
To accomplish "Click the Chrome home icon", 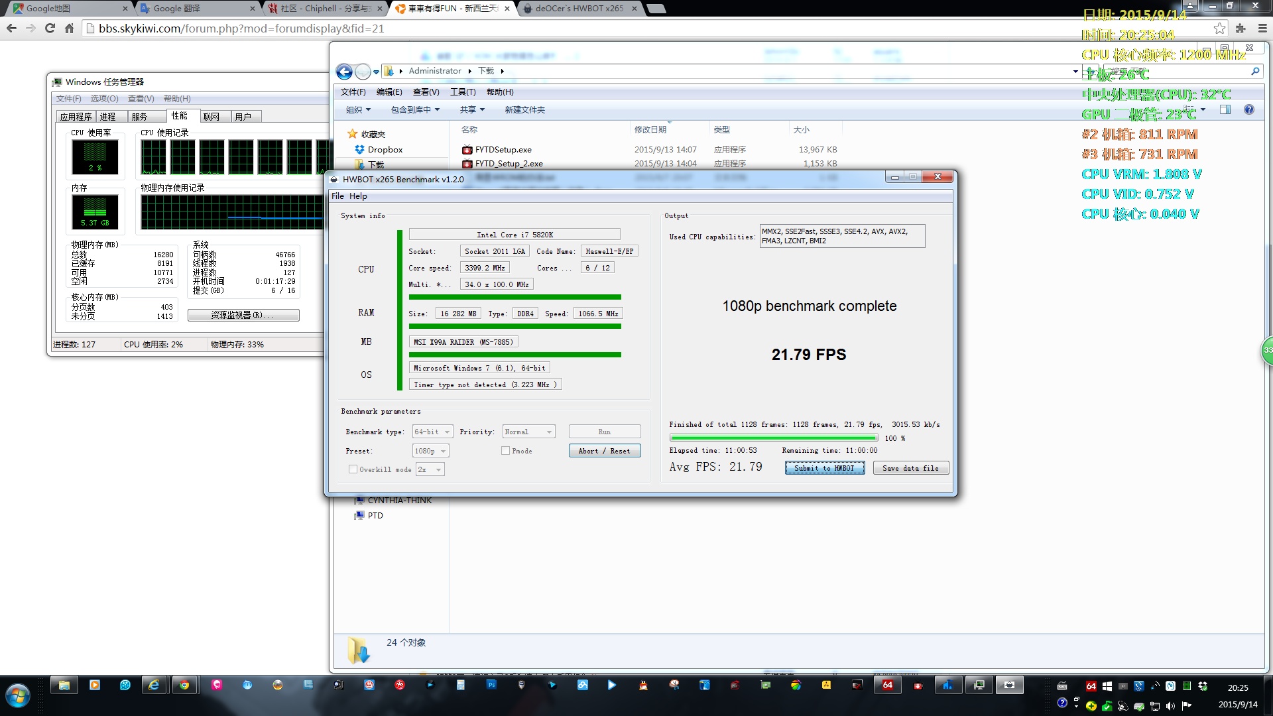I will pyautogui.click(x=69, y=29).
